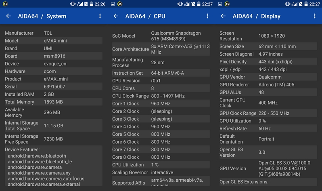
Task: Tap battery temperature badge in System status bar
Action: [5, 4]
